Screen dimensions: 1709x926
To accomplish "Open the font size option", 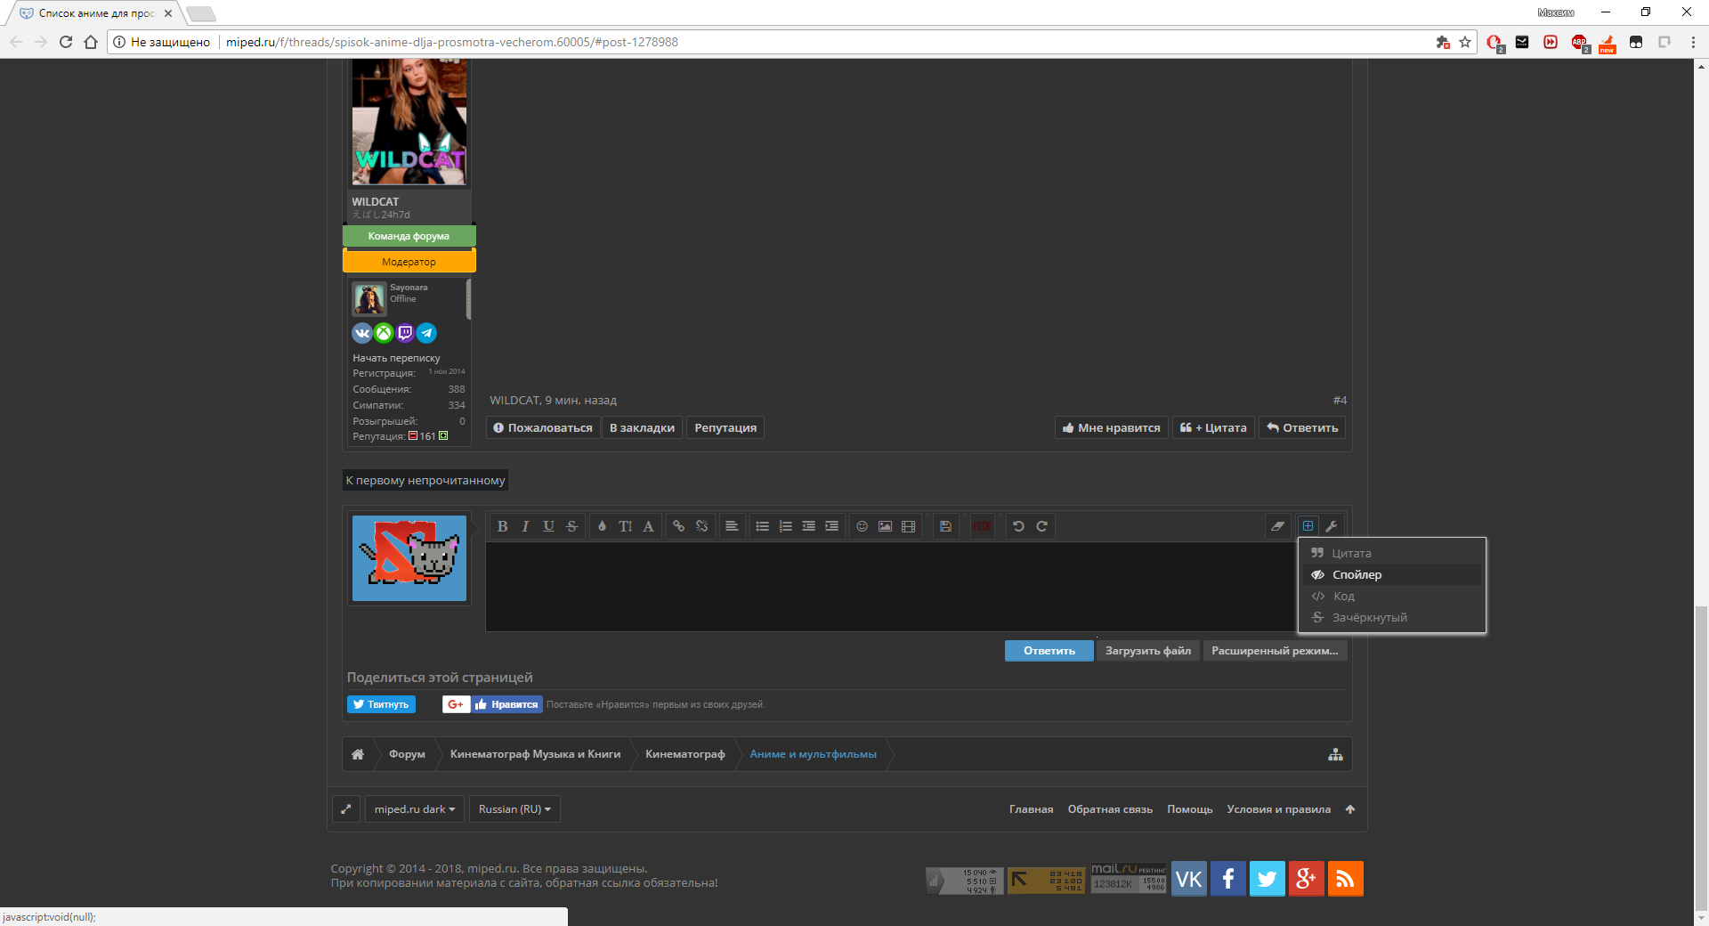I will click(x=625, y=526).
